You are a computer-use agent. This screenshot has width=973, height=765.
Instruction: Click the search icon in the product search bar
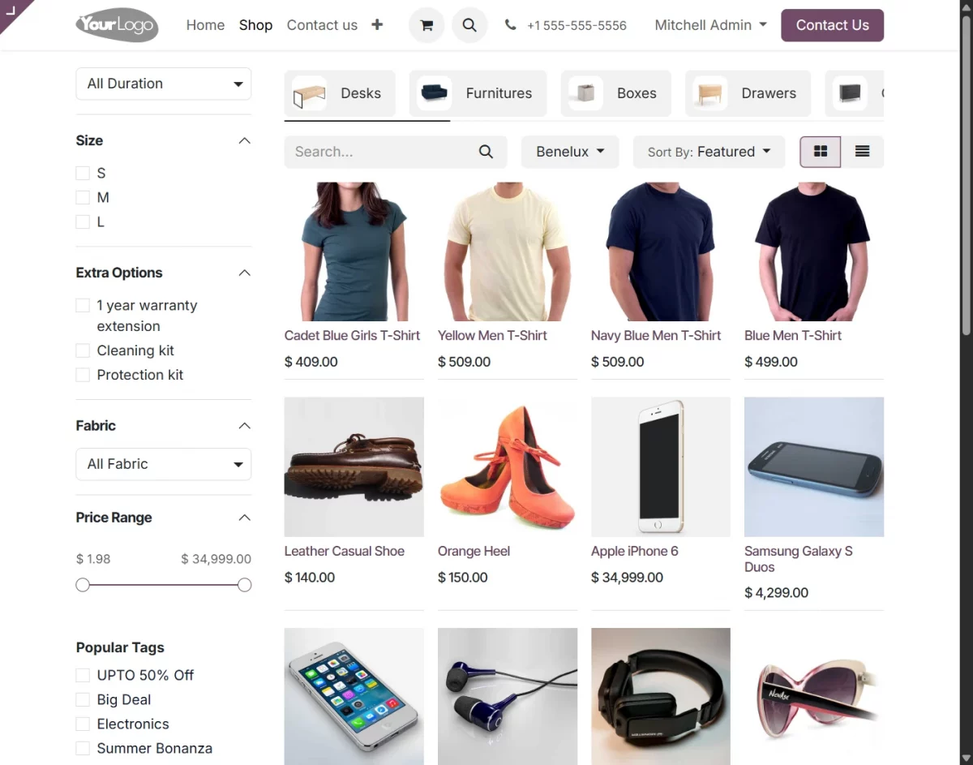coord(486,152)
